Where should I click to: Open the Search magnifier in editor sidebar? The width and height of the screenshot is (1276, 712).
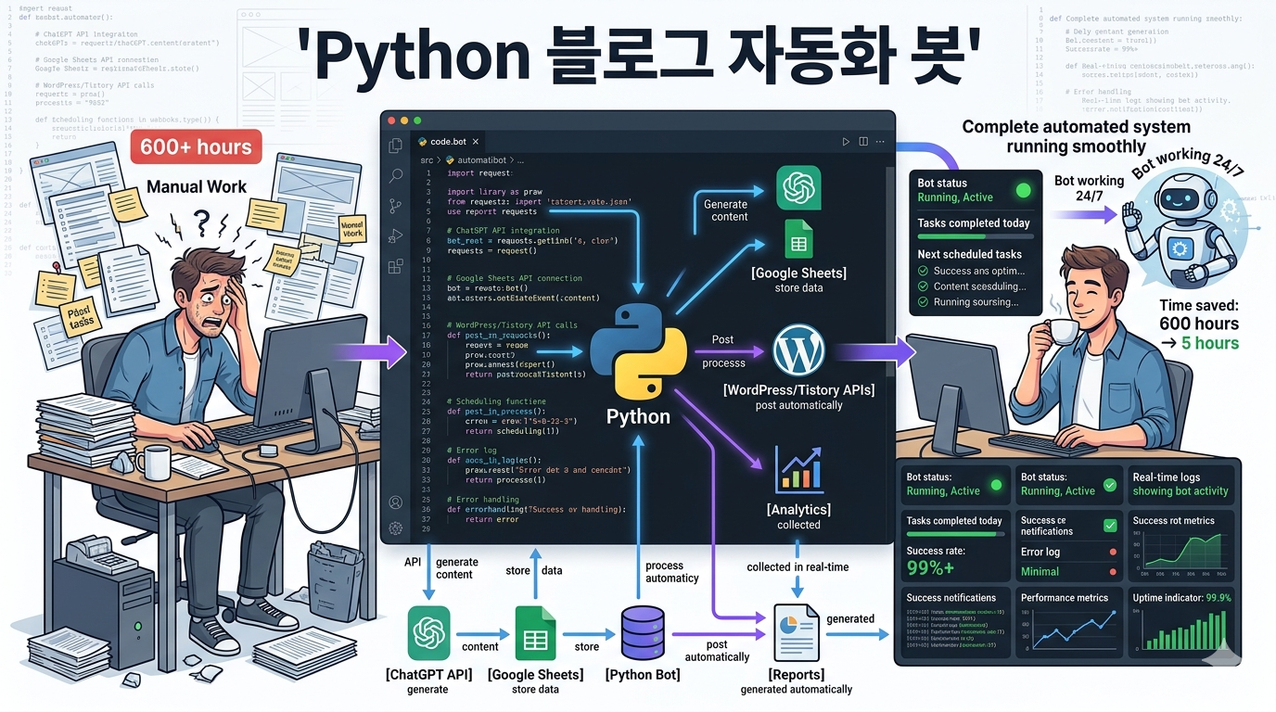coord(396,175)
